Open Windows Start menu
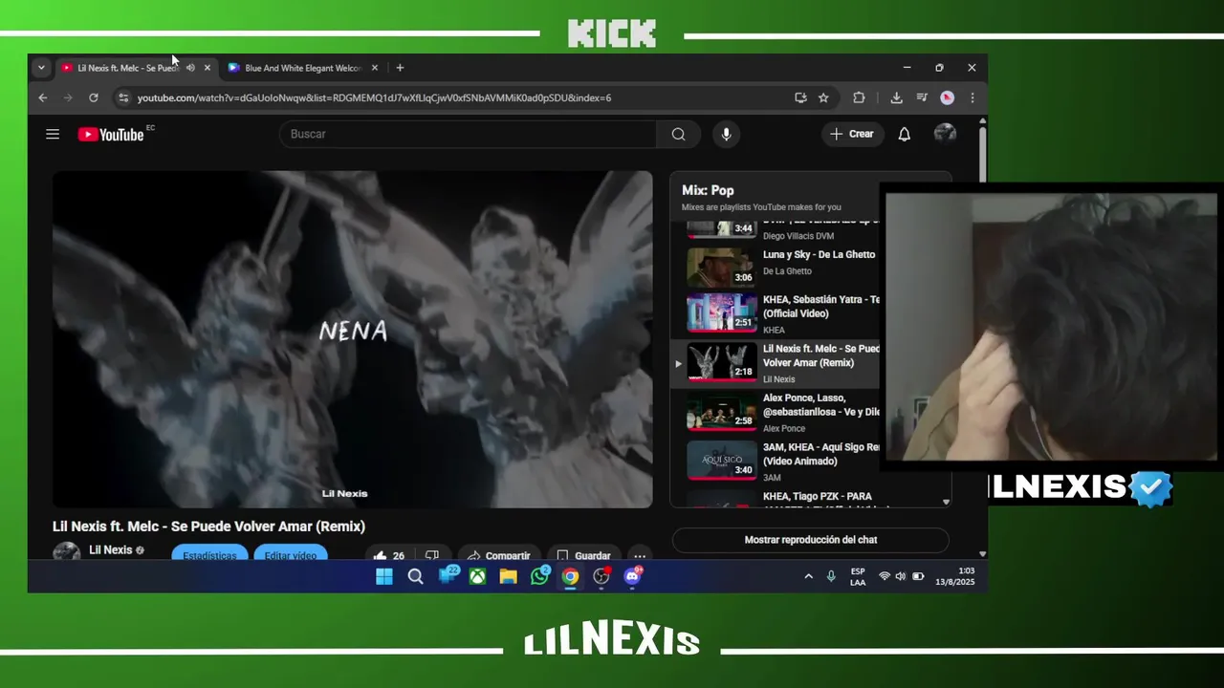This screenshot has height=688, width=1224. [x=384, y=576]
